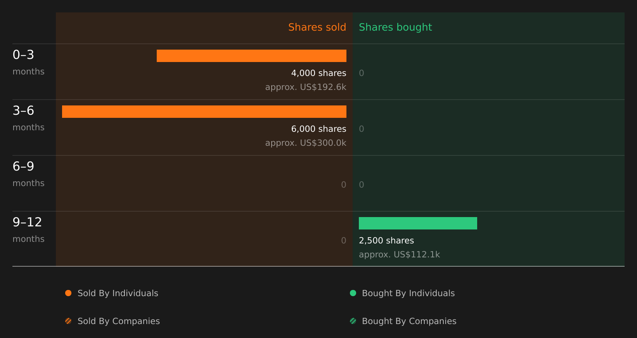Click the orange 0–3 months sold bar
Screen dimensions: 637x338
click(x=251, y=56)
